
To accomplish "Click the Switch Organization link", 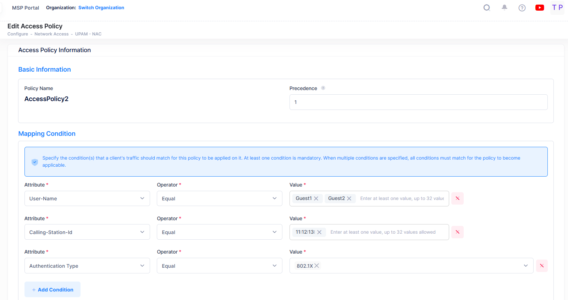I will coord(101,8).
